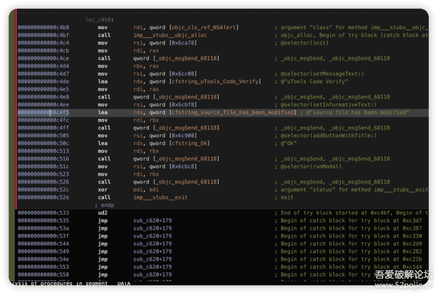Click the operand qword [0x6cc08]
This screenshot has height=294, width=438.
(x=173, y=74)
